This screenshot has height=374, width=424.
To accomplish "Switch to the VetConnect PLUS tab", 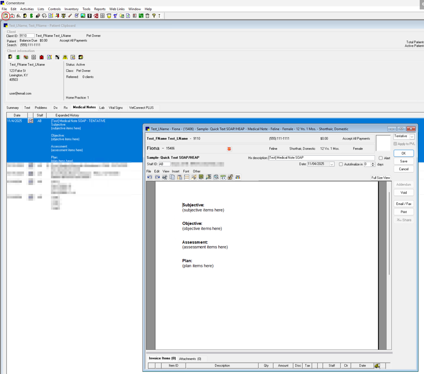I will [x=141, y=108].
